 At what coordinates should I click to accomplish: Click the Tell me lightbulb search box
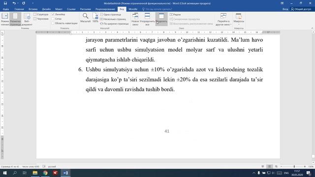point(157,9)
